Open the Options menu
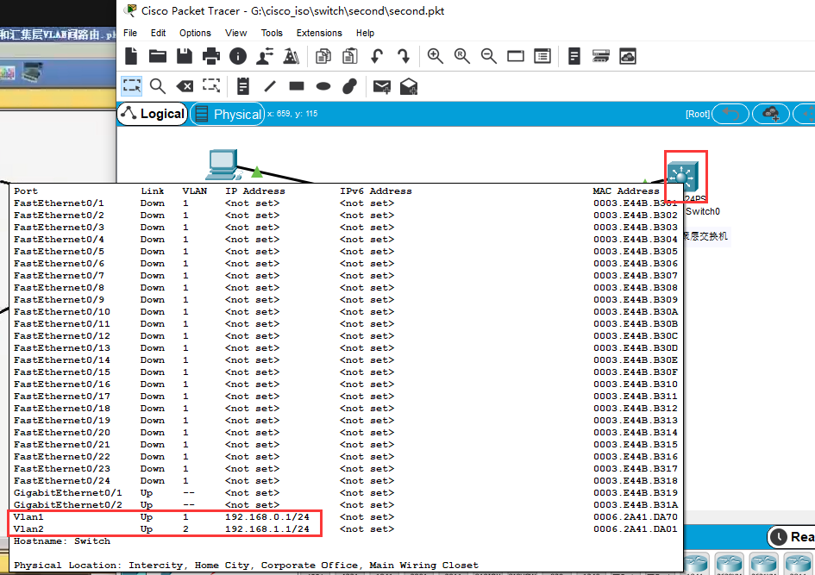815x575 pixels. tap(195, 33)
